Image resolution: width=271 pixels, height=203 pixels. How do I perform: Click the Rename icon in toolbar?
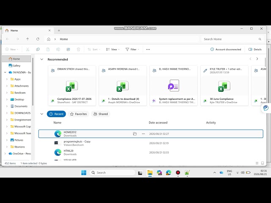coord(58,49)
